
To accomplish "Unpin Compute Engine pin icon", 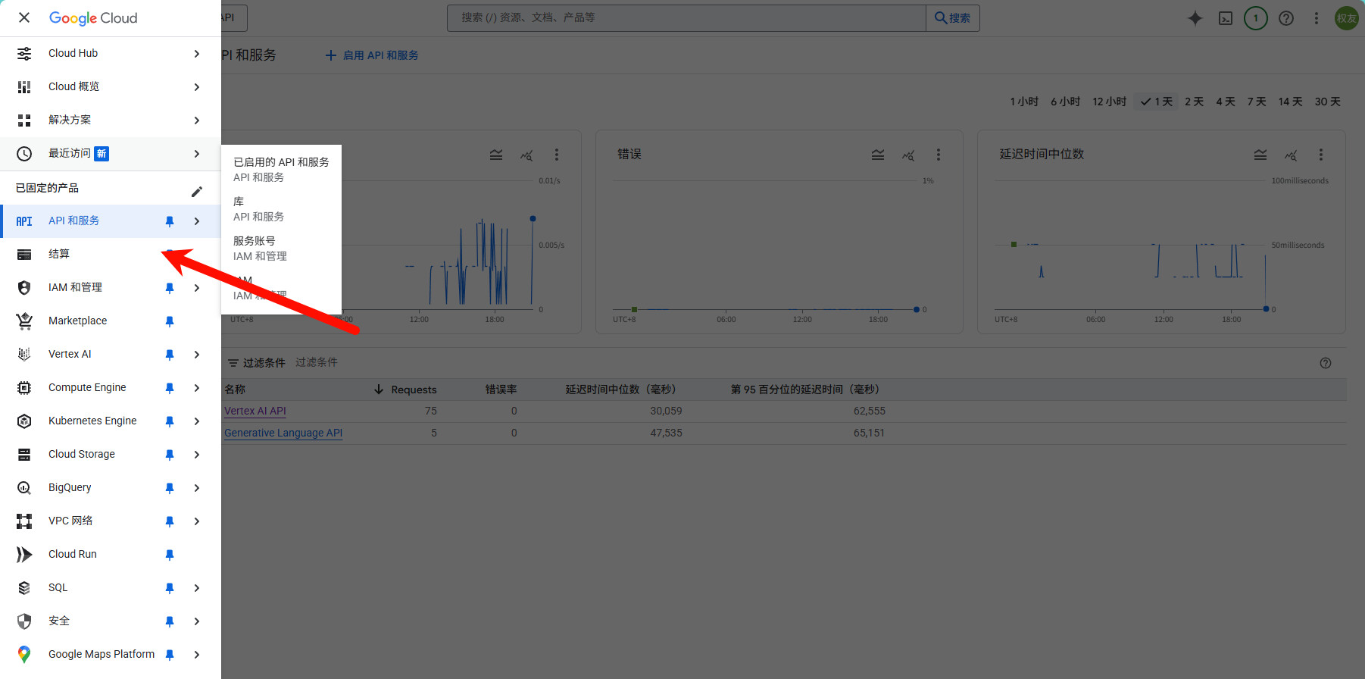I will [170, 388].
